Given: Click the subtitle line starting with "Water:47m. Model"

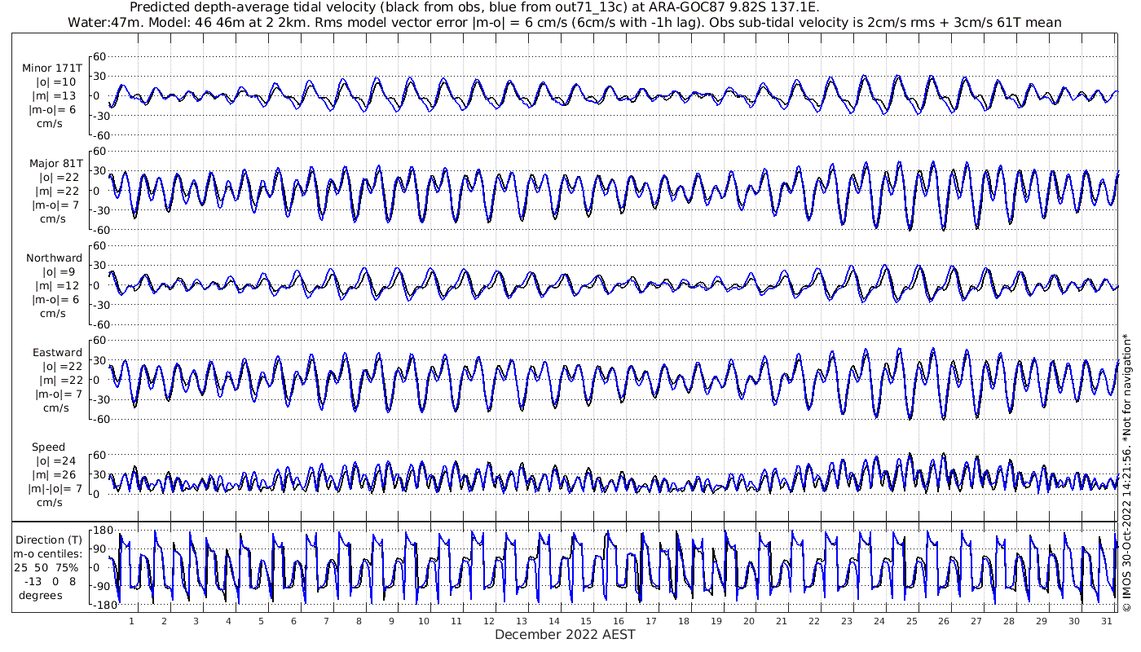Looking at the screenshot, I should coord(566,22).
